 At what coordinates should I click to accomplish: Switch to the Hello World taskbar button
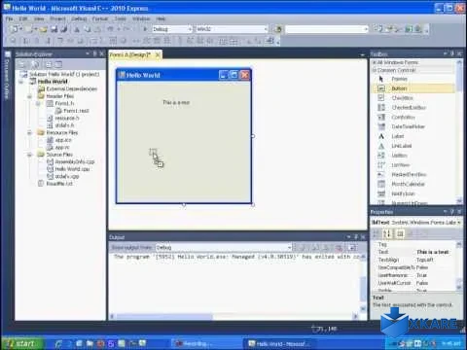279,343
